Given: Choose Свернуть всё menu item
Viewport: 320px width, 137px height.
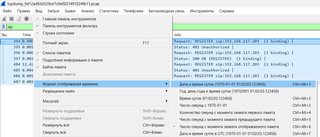Looking at the screenshot, I should [102, 133].
